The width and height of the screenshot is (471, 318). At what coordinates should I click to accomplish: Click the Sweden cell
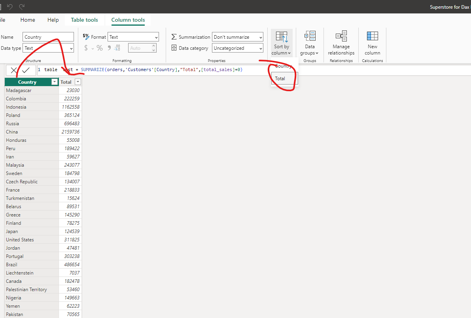coord(32,173)
